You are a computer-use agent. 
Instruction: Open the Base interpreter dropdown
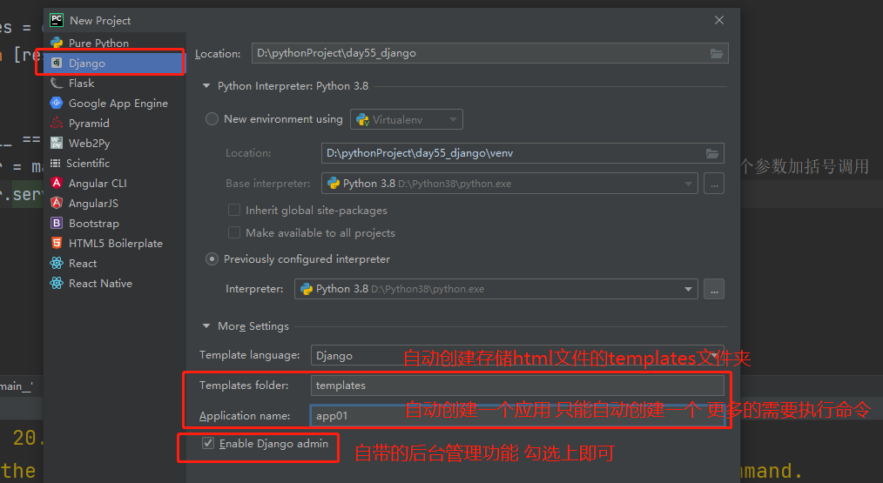tap(509, 184)
